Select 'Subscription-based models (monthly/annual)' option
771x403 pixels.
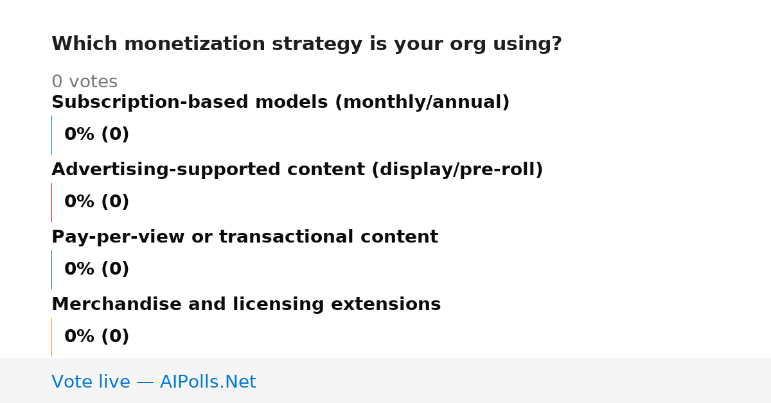(x=280, y=102)
